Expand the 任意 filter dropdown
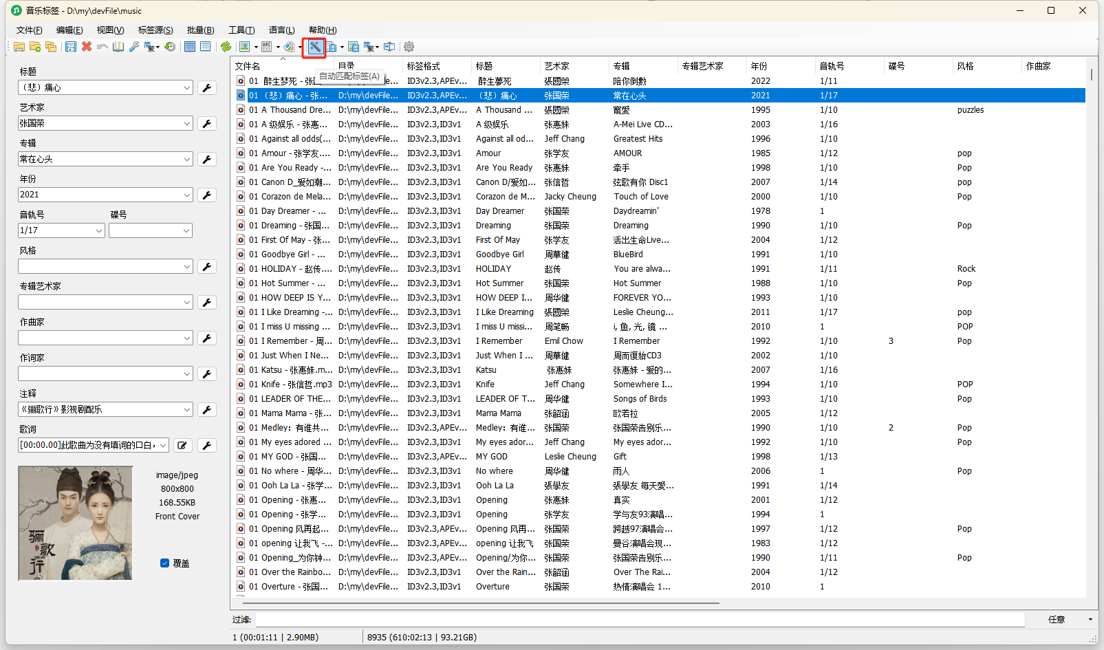The height and width of the screenshot is (650, 1104). click(x=1090, y=620)
